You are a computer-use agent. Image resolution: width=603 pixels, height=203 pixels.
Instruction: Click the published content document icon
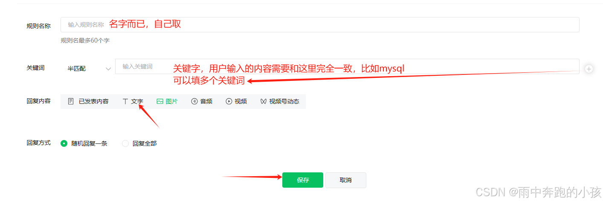click(x=71, y=101)
